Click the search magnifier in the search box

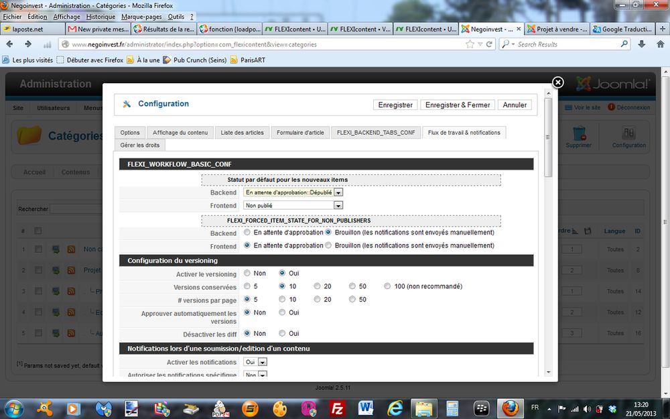624,44
